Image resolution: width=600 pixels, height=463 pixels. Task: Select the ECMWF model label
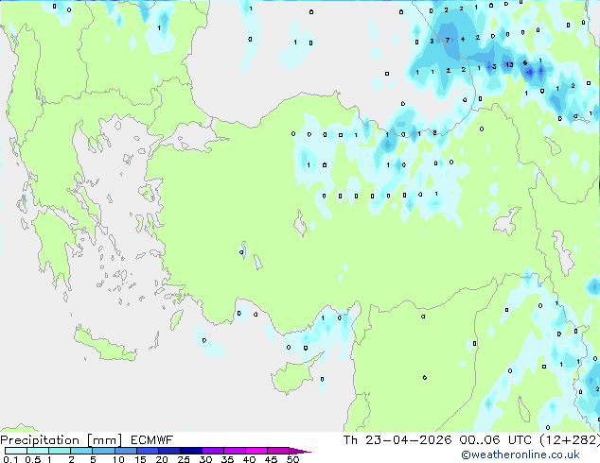pos(152,440)
